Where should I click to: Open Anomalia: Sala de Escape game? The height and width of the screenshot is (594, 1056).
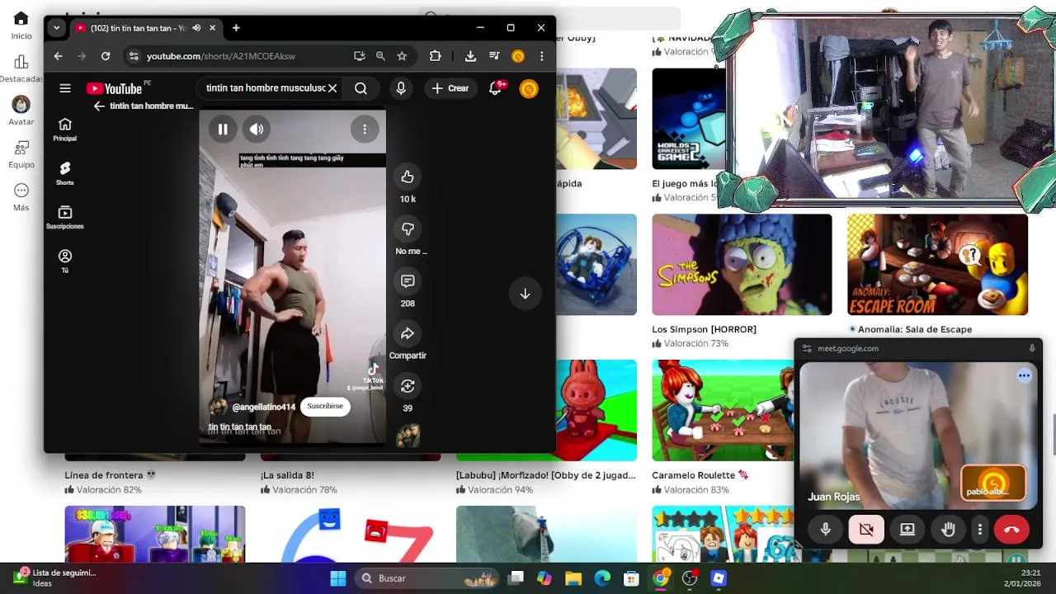[937, 265]
